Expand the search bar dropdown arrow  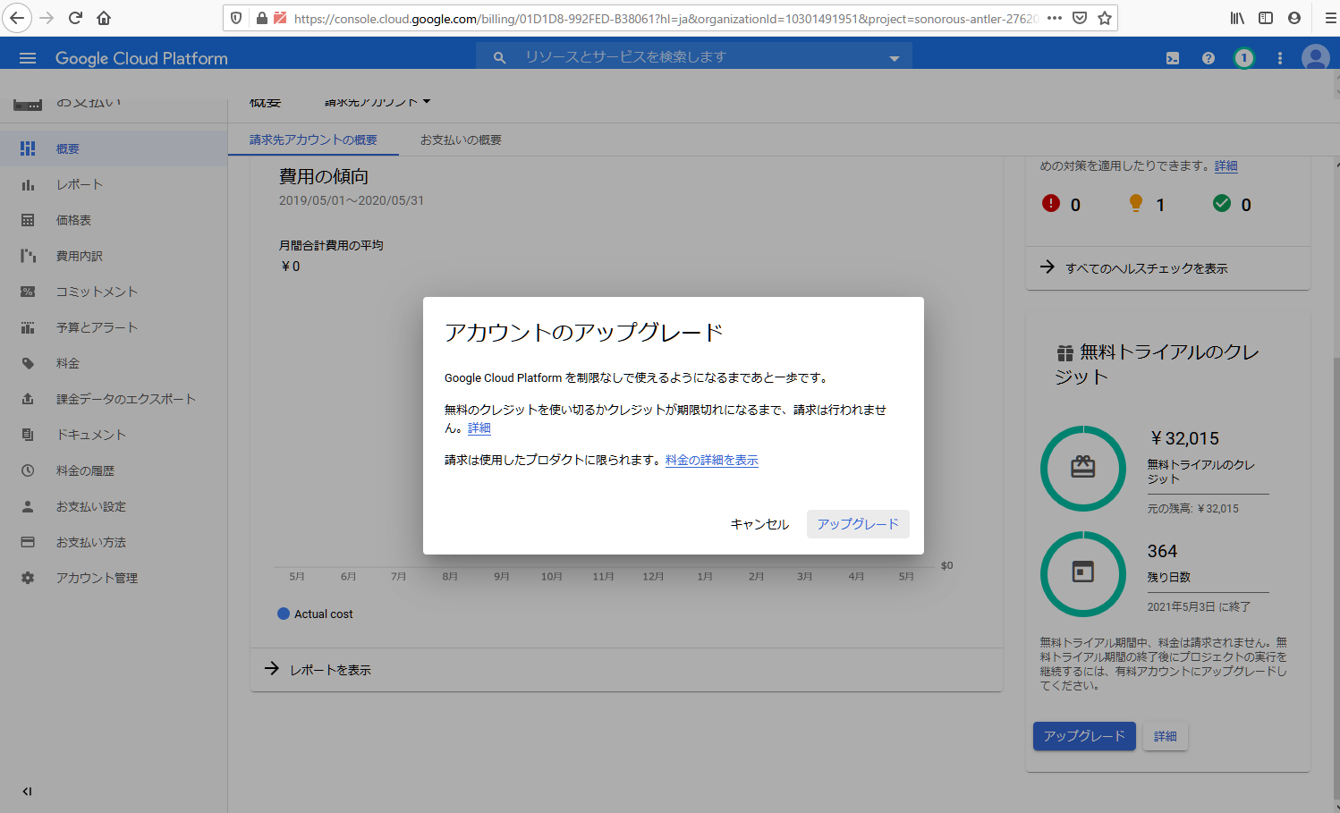click(894, 58)
